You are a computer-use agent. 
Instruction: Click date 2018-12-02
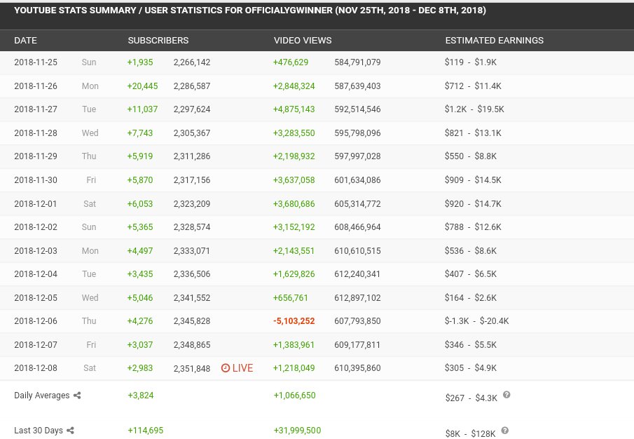tap(36, 227)
